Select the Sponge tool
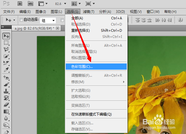186x134 pixels. (x=6, y=125)
